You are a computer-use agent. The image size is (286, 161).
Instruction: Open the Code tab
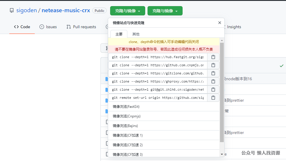coord(22,27)
